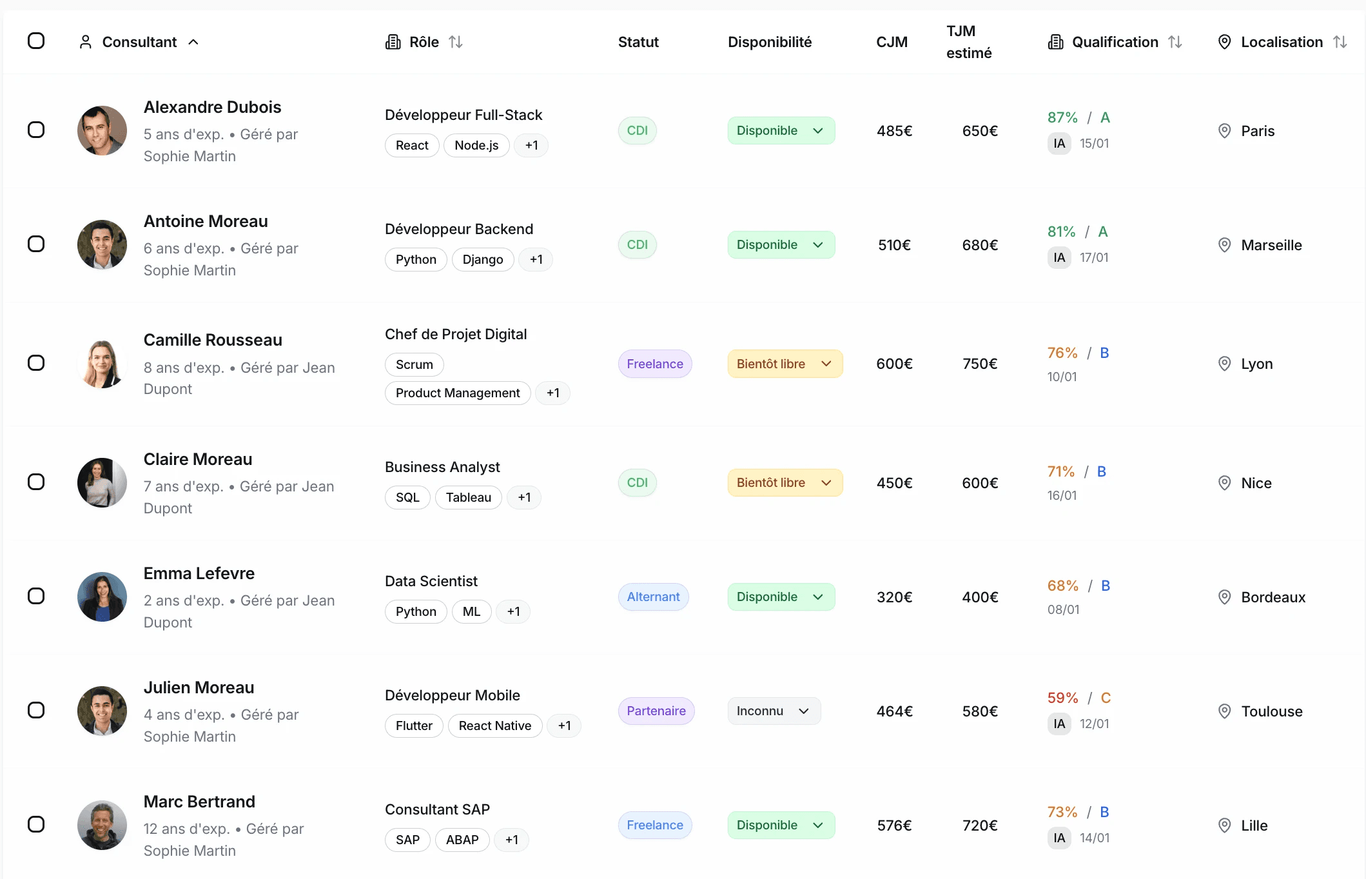Viewport: 1366px width, 879px height.
Task: Click the pin icon in Localisation header
Action: pyautogui.click(x=1224, y=42)
